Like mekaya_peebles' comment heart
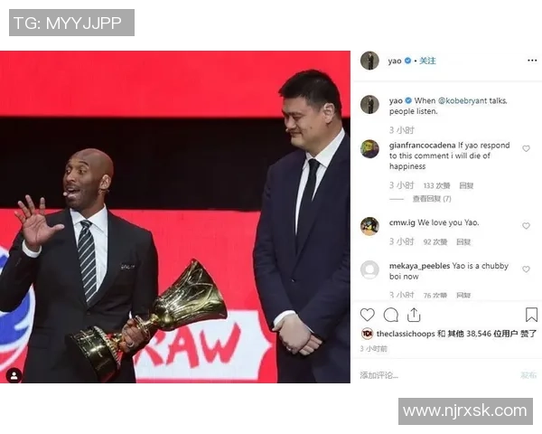The height and width of the screenshot is (434, 542). pyautogui.click(x=526, y=269)
